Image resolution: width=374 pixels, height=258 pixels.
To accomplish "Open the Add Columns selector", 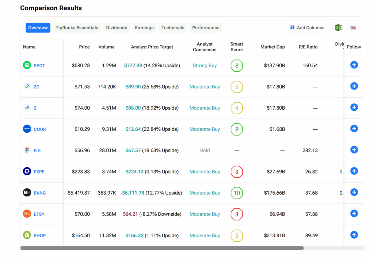I will (307, 28).
